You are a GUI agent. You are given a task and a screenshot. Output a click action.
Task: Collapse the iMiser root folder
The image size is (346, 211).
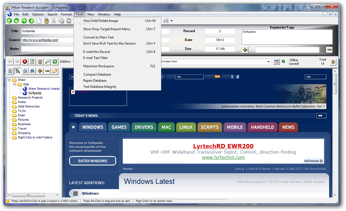point(9,80)
